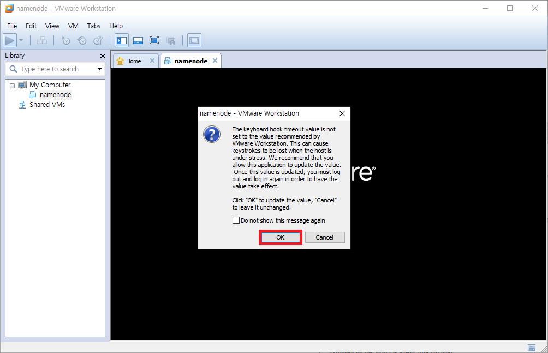Close the Home tab
The image size is (548, 353).
click(x=152, y=61)
